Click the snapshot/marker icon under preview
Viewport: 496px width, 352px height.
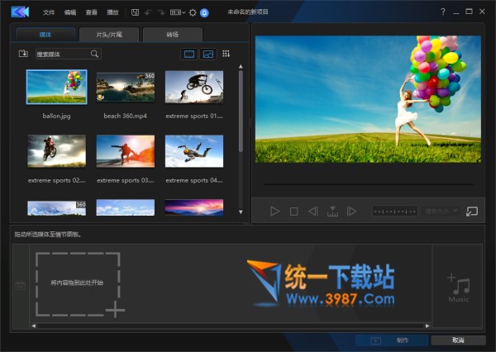point(332,212)
